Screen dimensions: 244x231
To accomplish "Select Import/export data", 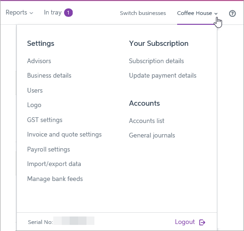I will tap(54, 164).
